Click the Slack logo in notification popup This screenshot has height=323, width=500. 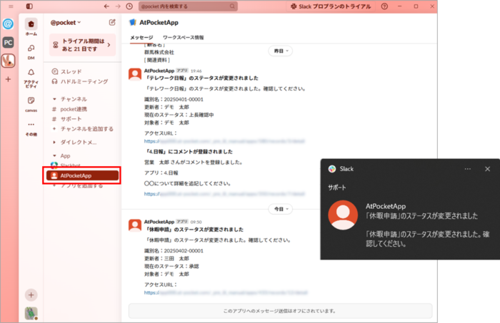tap(332, 169)
